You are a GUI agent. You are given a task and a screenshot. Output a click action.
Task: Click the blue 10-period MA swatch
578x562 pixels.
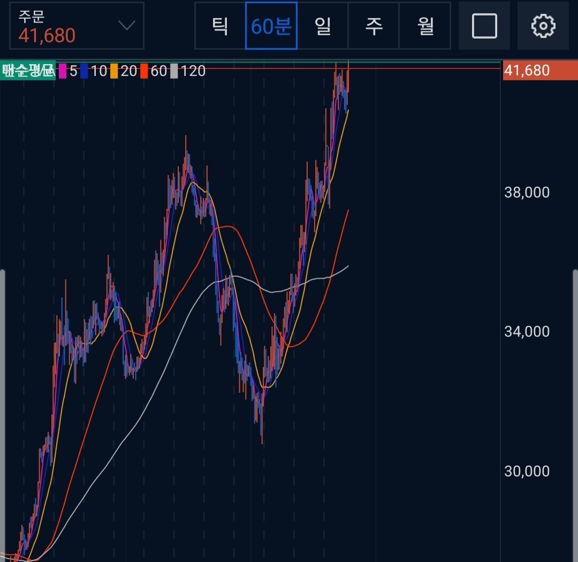click(84, 71)
